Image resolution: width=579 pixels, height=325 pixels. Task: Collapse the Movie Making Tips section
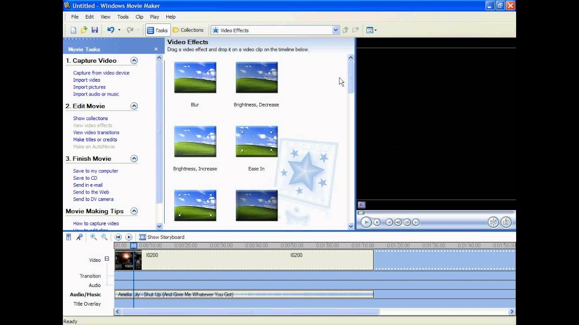(x=134, y=211)
